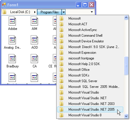The height and width of the screenshot is (120, 130).
Task: Click folder icon beside Microsoft Help 2.0 SDK
Action: 62,64
